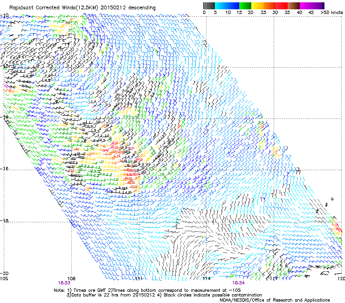Screen dimensions: 345x303
Task: Click the magenta 40-45 knots legend segment
Action: click(x=306, y=6)
